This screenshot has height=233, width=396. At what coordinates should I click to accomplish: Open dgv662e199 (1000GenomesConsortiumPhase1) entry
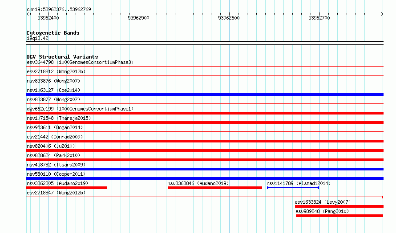click(x=80, y=109)
